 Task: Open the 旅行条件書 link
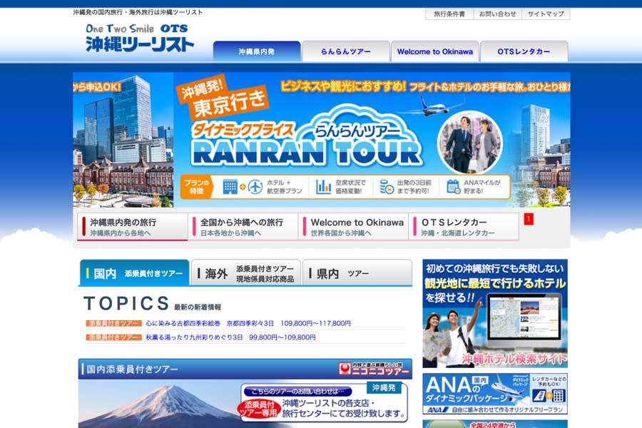tap(449, 14)
